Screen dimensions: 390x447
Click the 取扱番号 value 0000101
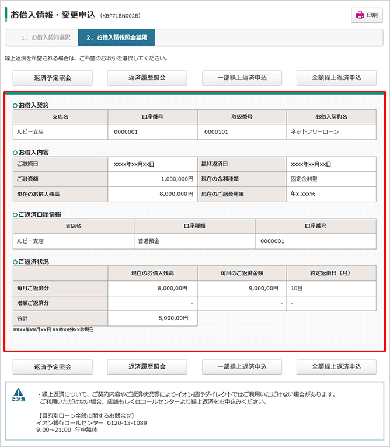click(216, 132)
